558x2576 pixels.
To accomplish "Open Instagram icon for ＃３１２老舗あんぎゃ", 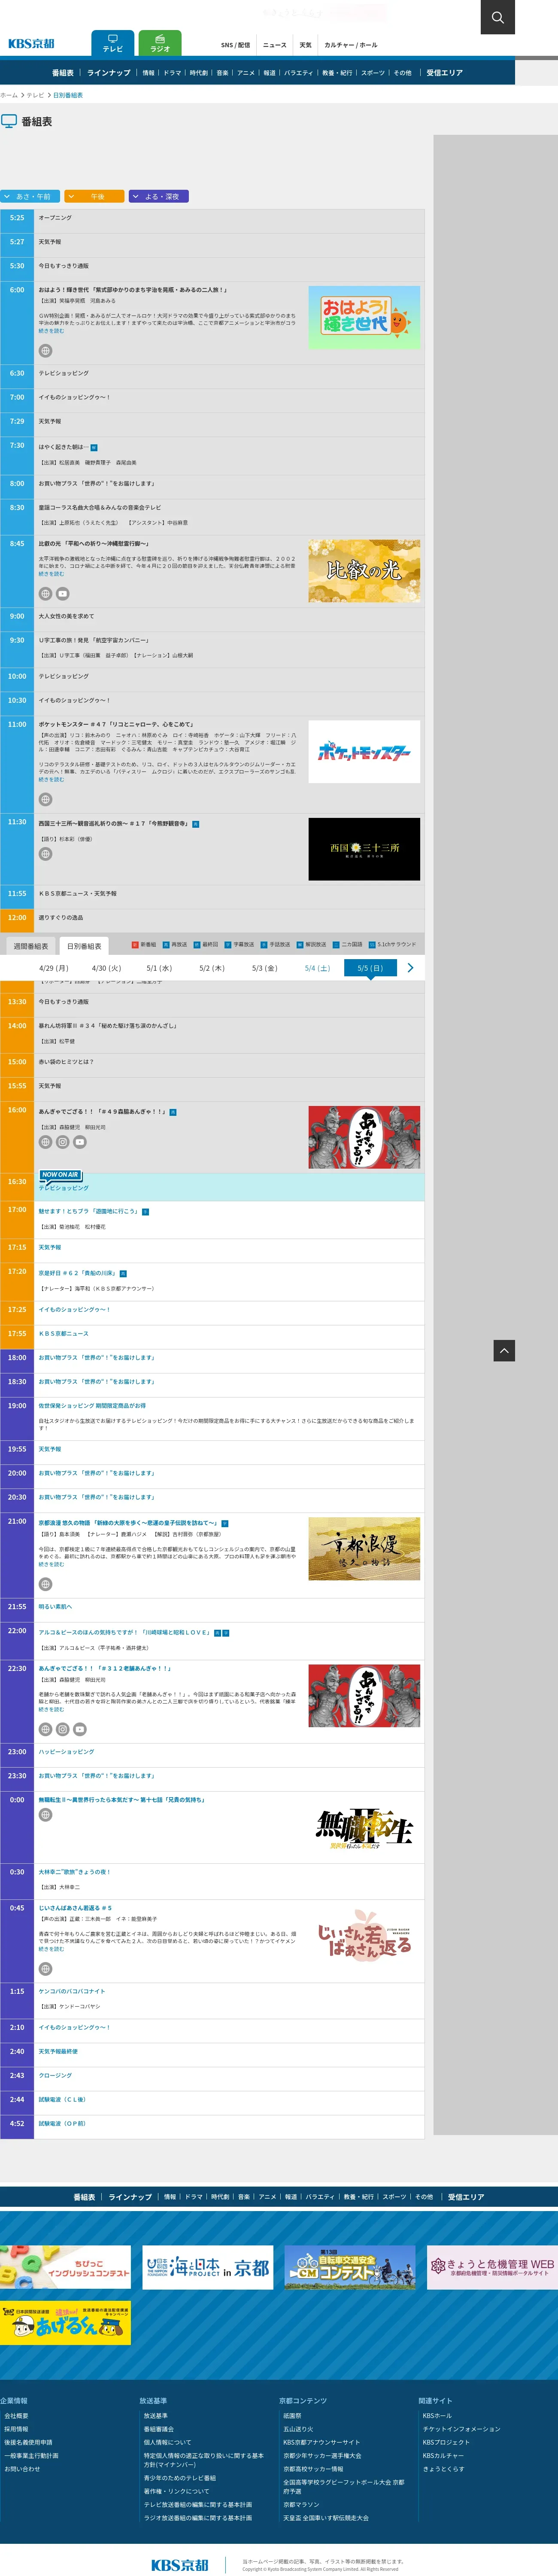I will click(63, 1729).
